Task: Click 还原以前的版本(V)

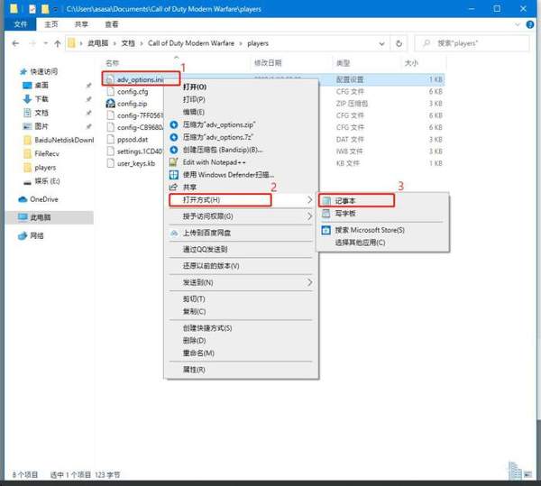Action: pyautogui.click(x=241, y=266)
